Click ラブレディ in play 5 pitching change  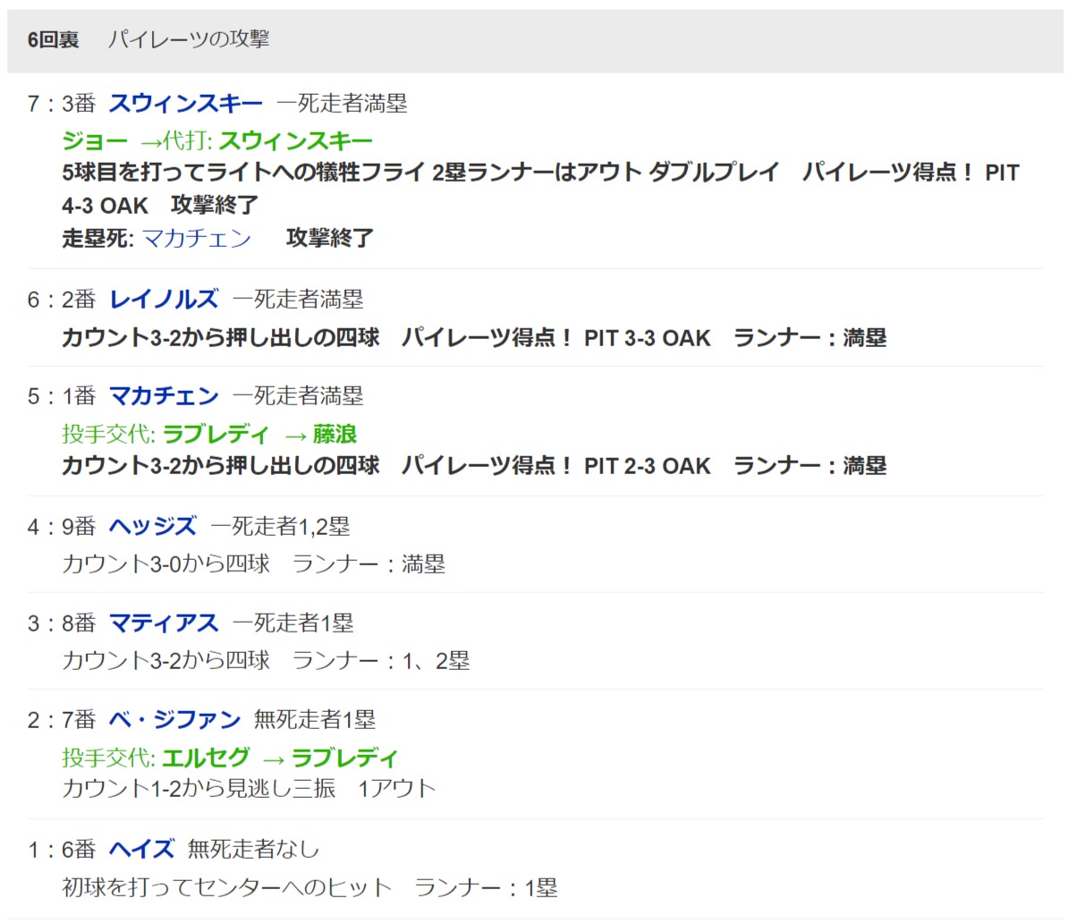click(x=216, y=434)
